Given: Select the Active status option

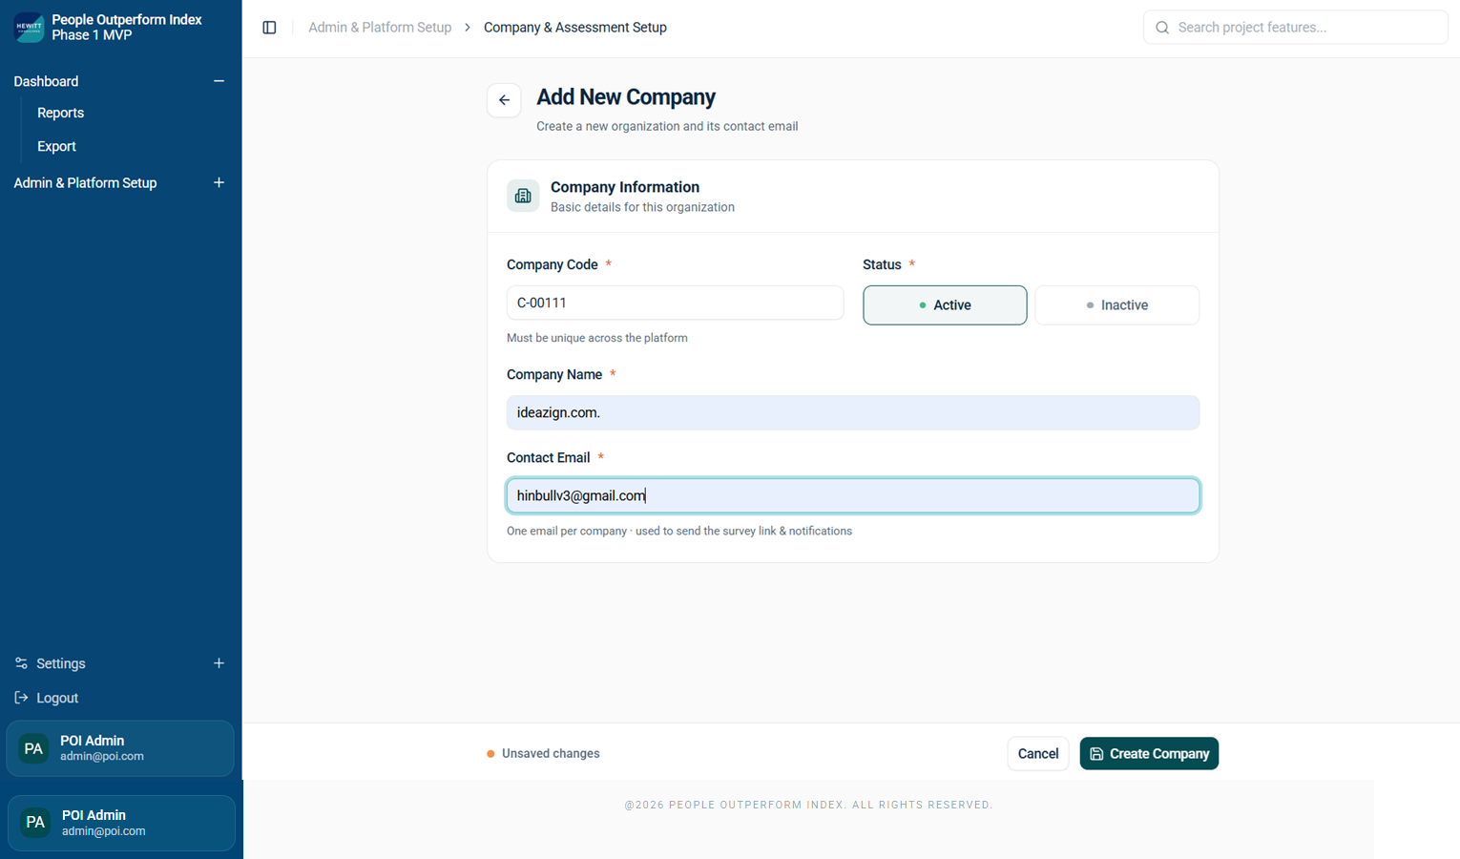Looking at the screenshot, I should click(x=945, y=305).
